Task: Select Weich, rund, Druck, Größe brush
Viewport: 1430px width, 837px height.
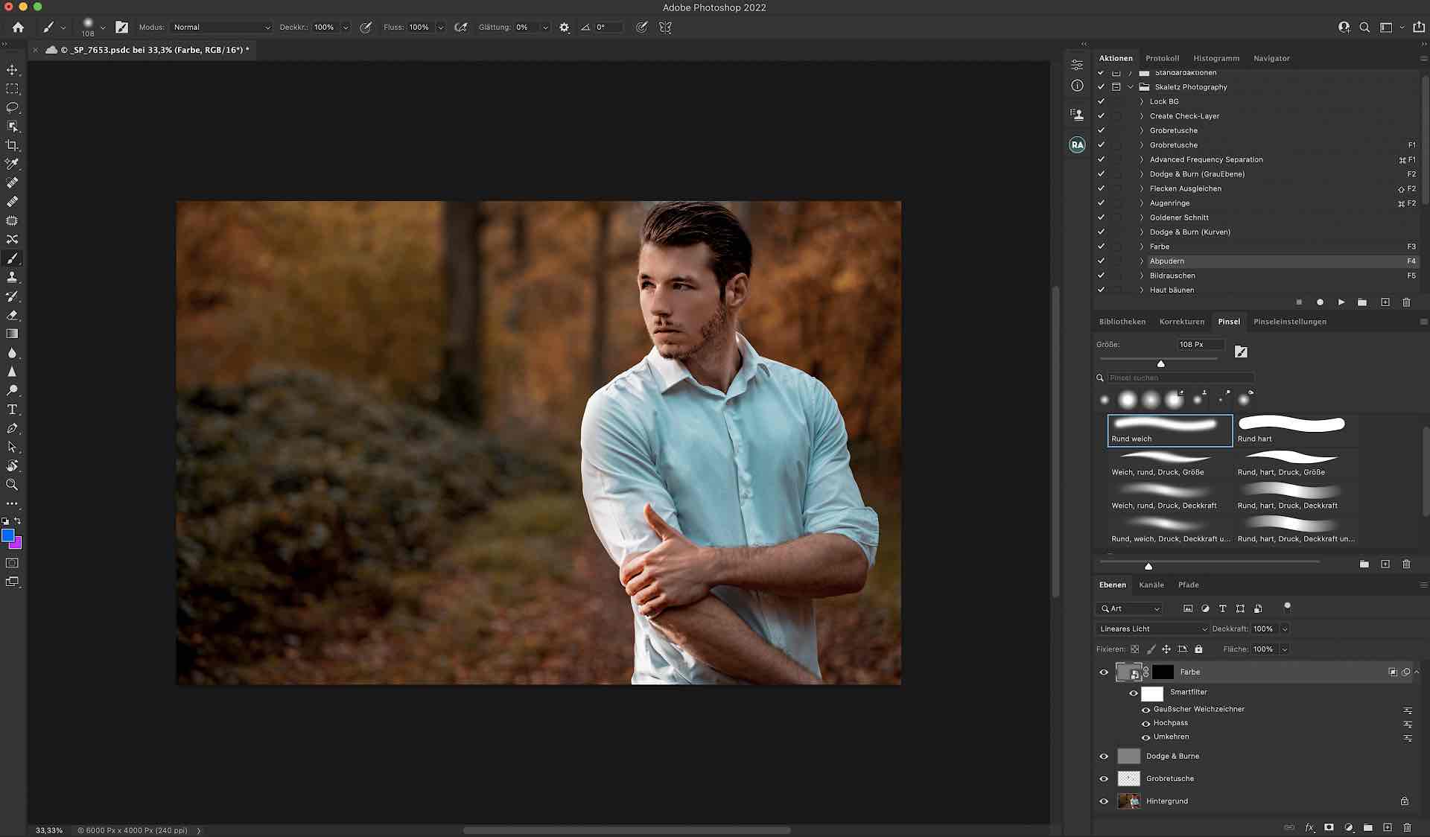Action: tap(1169, 463)
